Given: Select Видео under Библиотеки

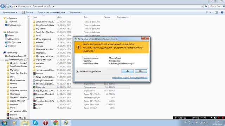Looking at the screenshot, I should [x=11, y=35].
